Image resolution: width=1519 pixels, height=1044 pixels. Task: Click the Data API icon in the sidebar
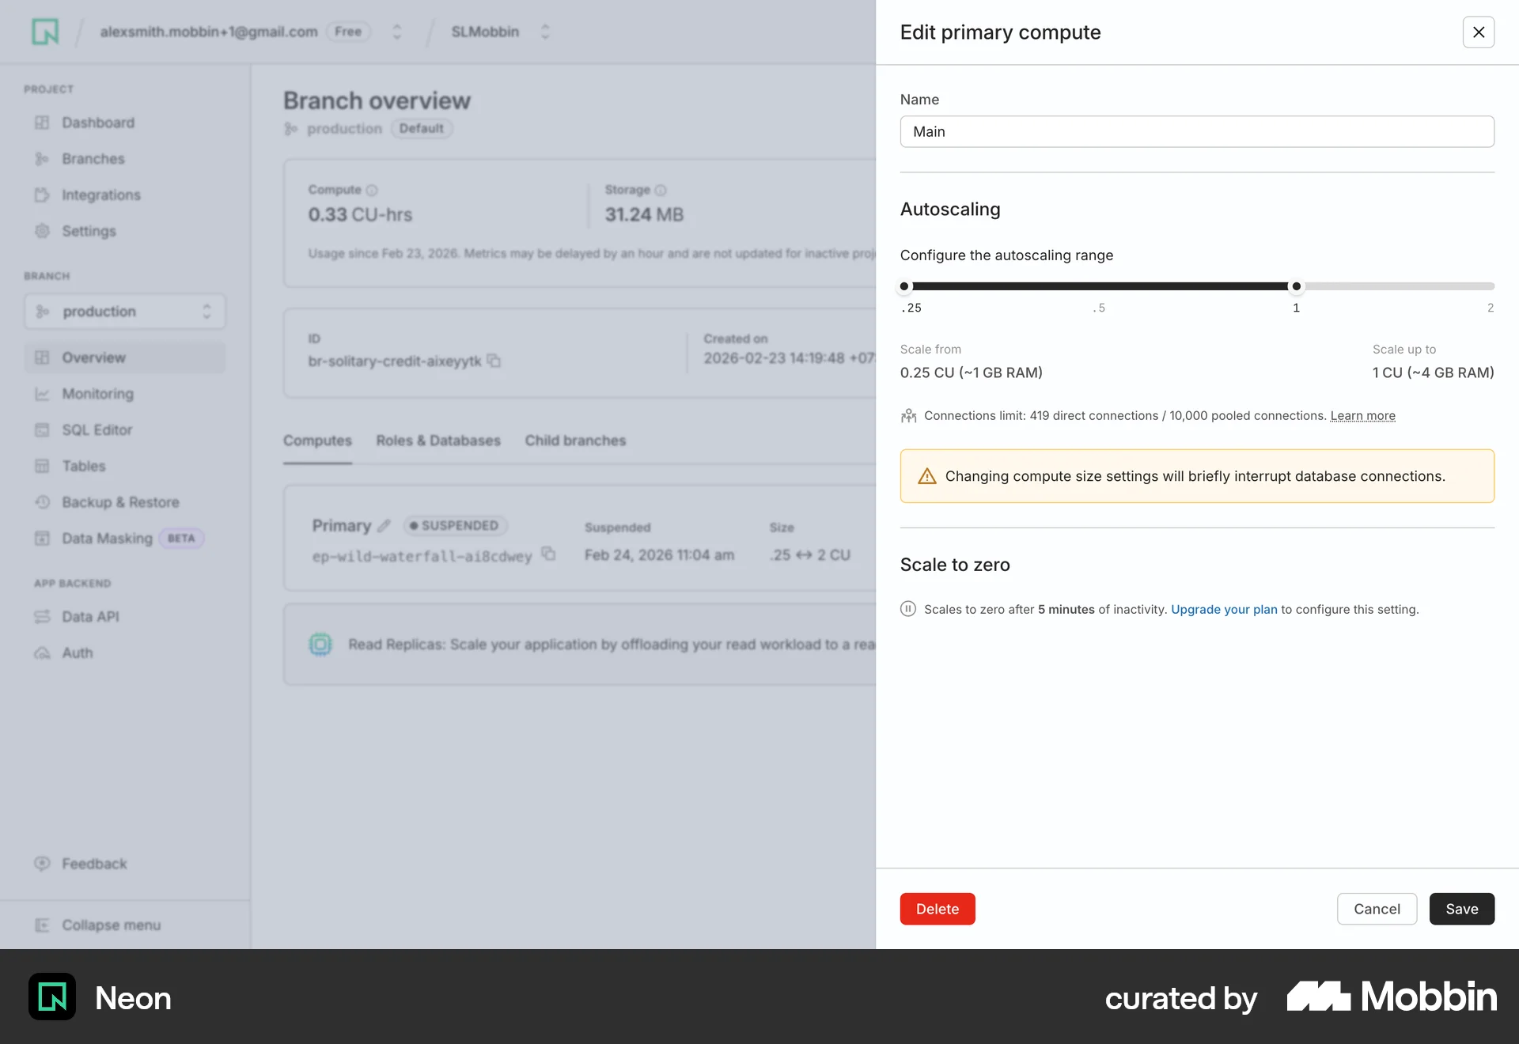[x=42, y=617]
